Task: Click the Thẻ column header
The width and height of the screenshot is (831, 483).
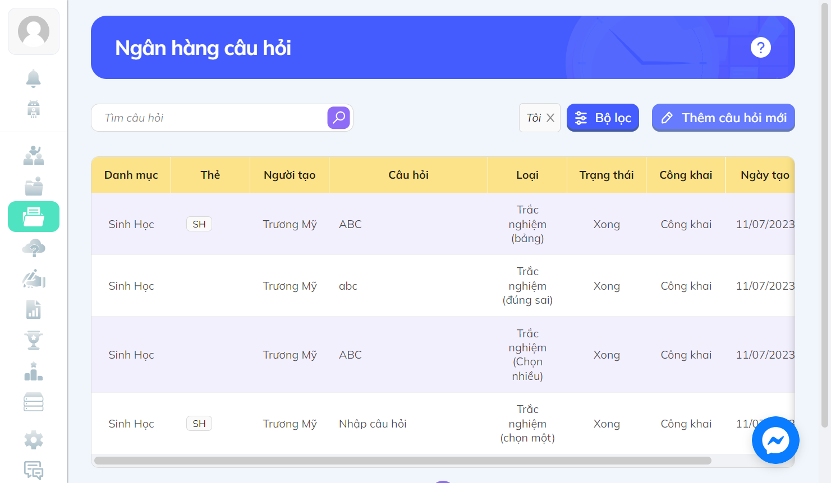Action: click(x=210, y=175)
